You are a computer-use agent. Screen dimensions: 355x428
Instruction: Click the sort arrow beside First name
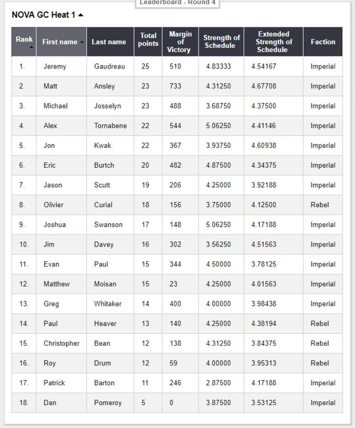coord(82,42)
